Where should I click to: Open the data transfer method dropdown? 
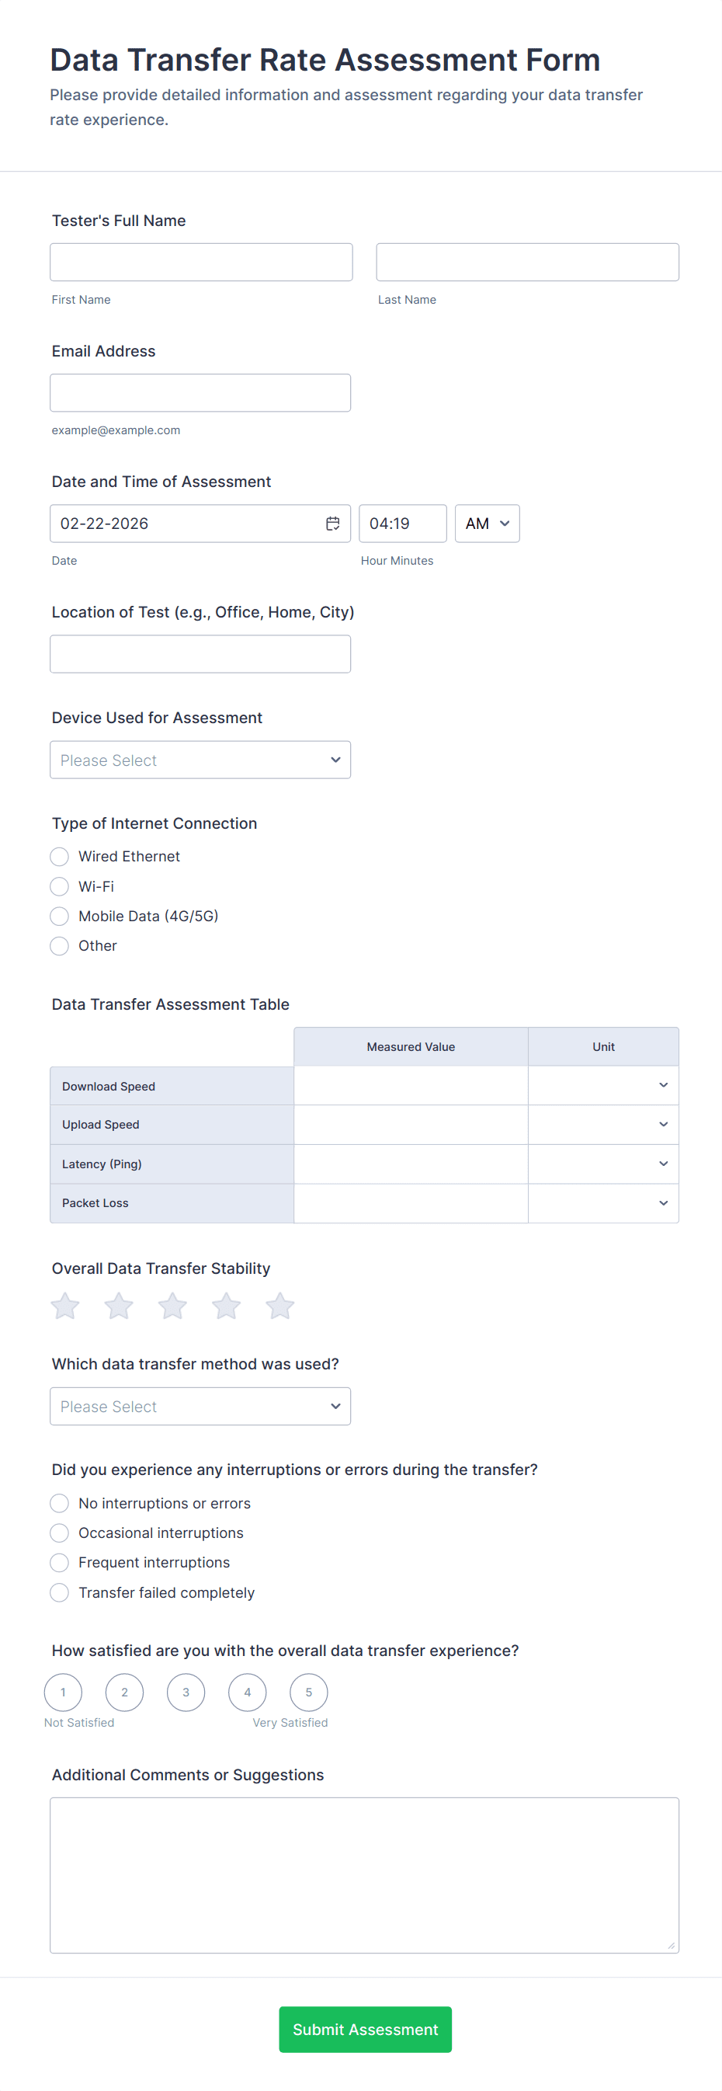click(x=200, y=1406)
